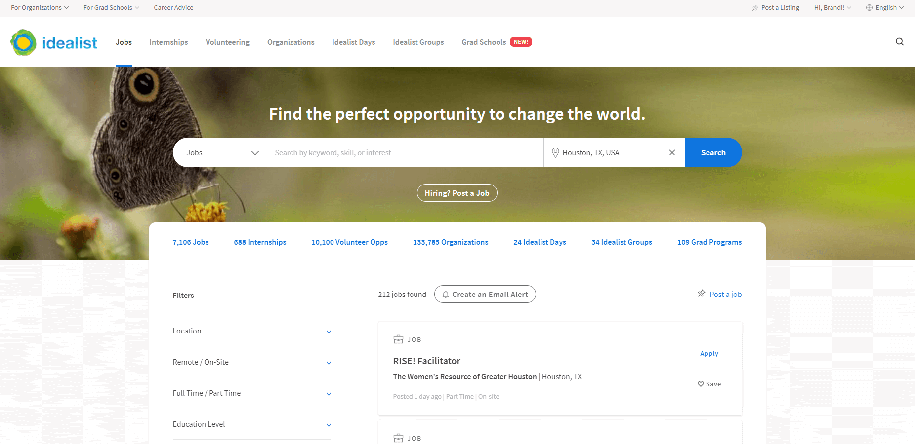The image size is (915, 444).
Task: Open the 7,106 Jobs link
Action: click(191, 242)
